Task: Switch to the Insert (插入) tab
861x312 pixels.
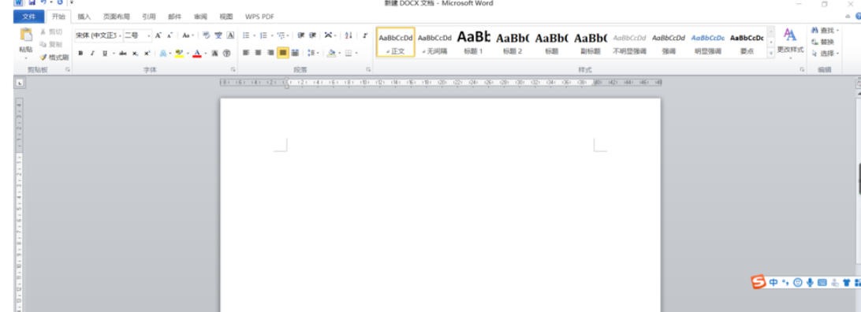Action: pyautogui.click(x=84, y=17)
